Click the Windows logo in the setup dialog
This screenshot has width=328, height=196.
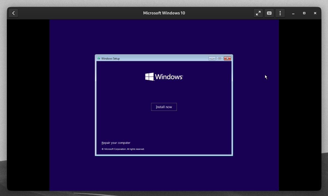(164, 77)
